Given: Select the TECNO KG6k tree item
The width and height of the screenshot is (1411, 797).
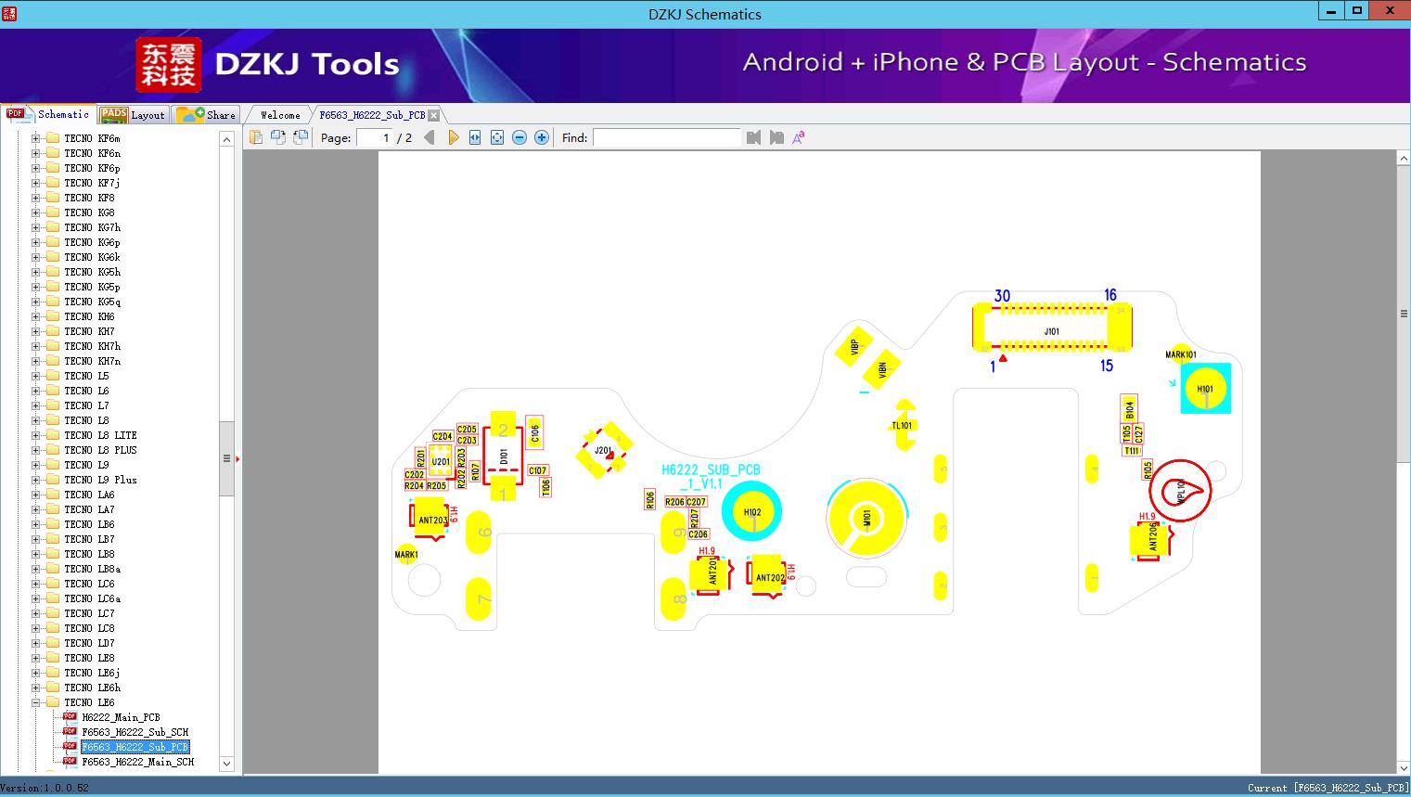Looking at the screenshot, I should 92,257.
